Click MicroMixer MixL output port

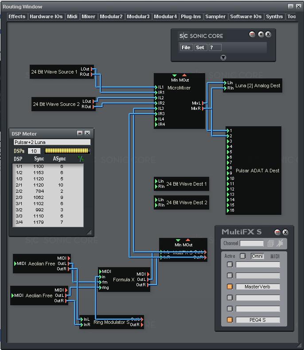click(203, 103)
